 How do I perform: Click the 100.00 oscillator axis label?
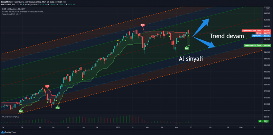[x=267, y=117]
